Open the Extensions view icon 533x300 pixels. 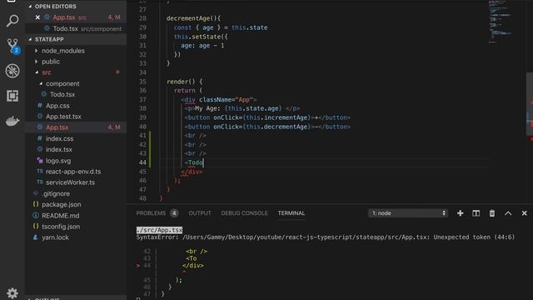[x=12, y=96]
